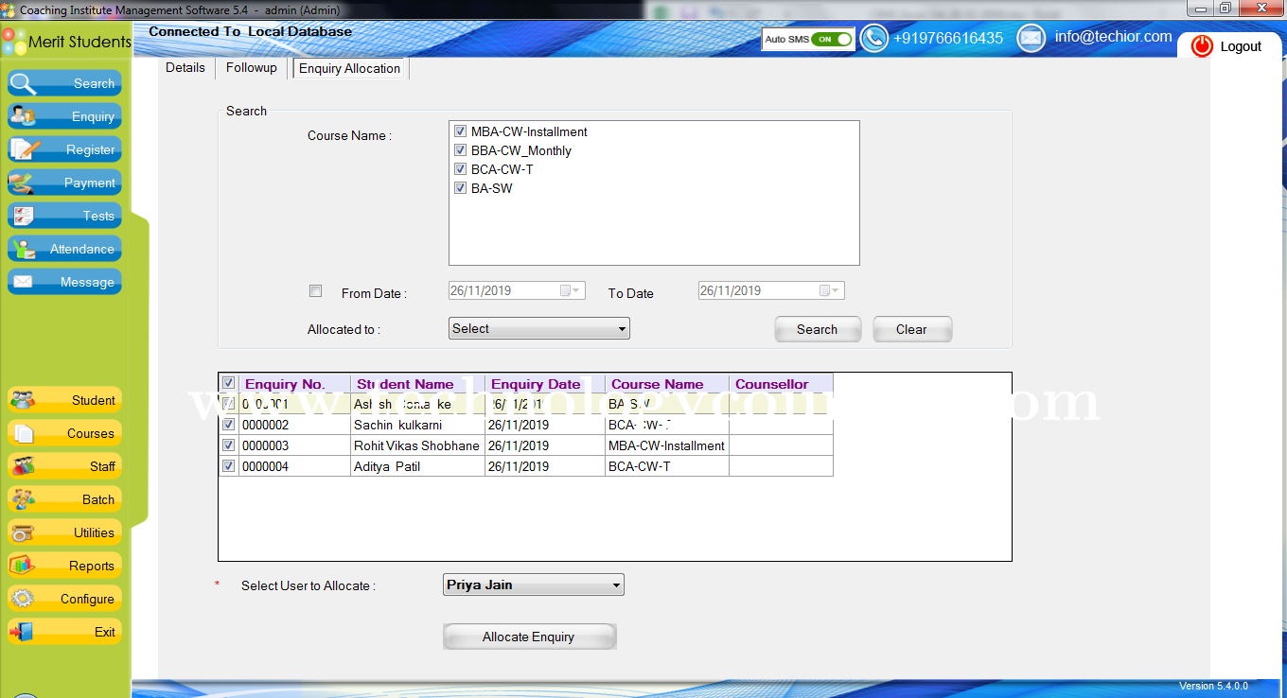Select the Rohit Vikas Shobhane name cell
Image resolution: width=1287 pixels, height=698 pixels.
pos(417,445)
